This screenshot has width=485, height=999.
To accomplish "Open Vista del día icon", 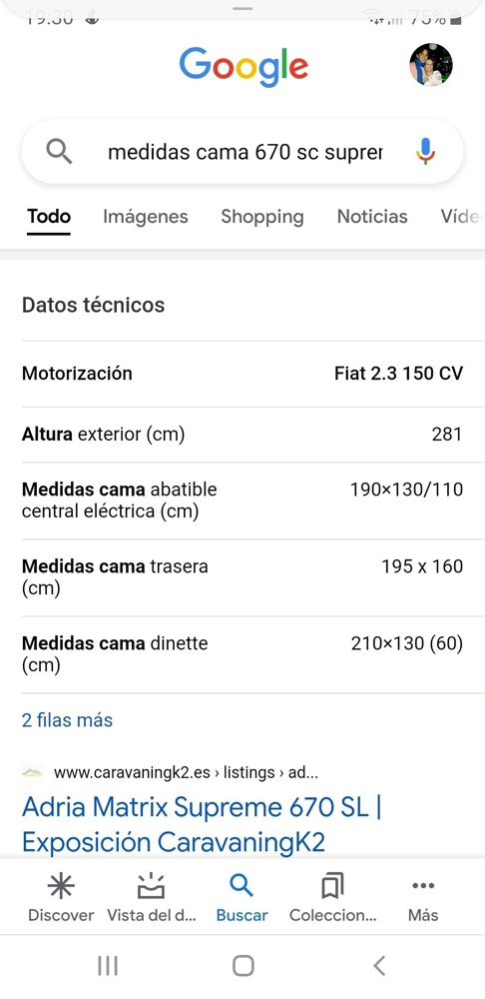I will [x=152, y=885].
